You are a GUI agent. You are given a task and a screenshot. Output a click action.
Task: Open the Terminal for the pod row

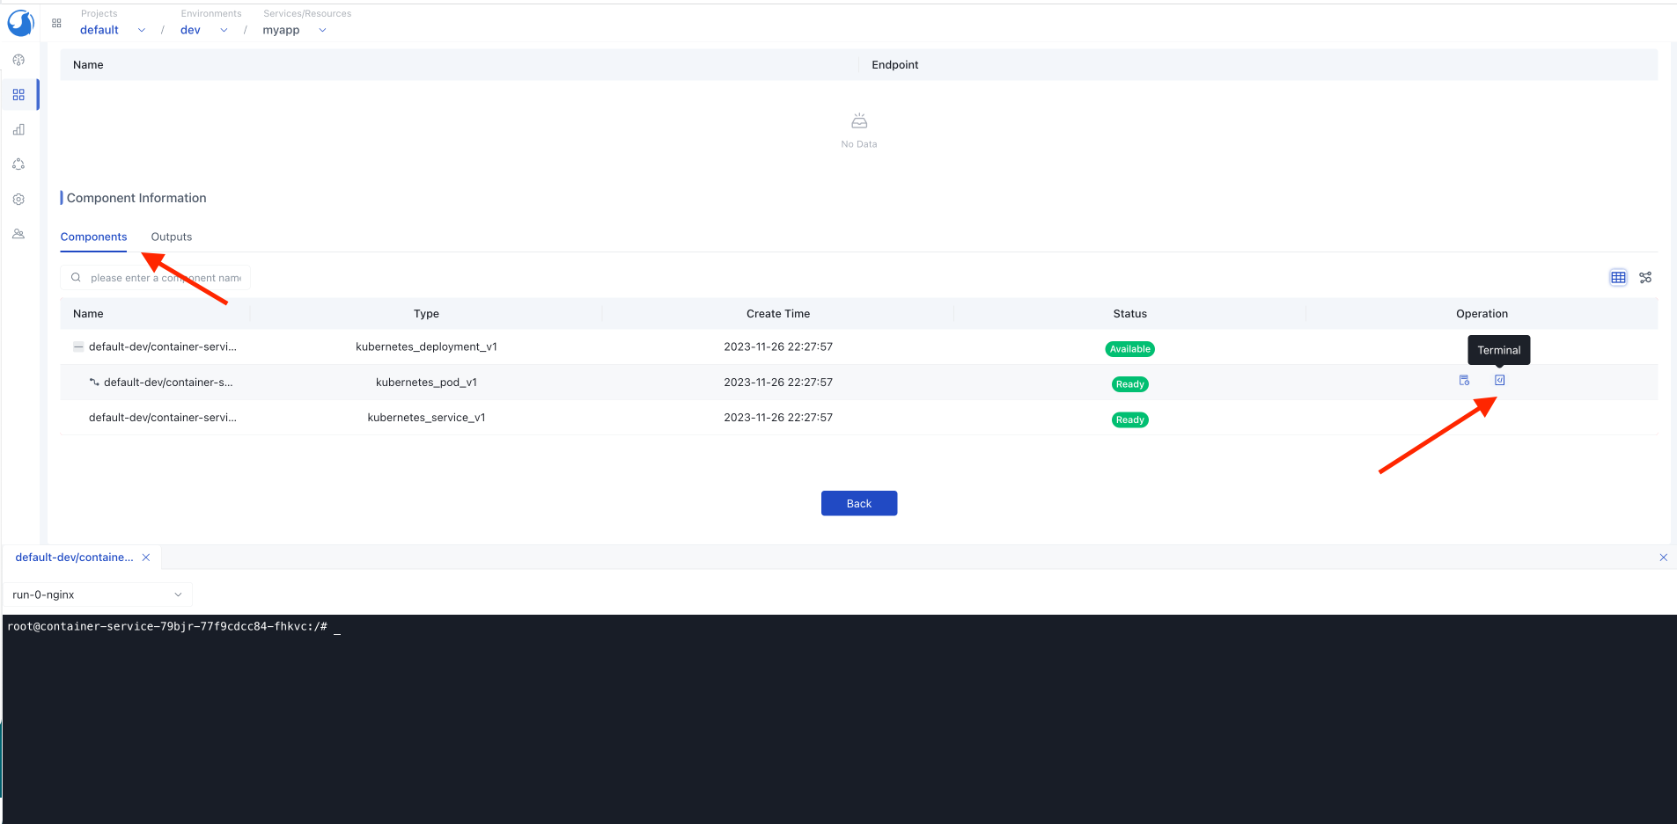coord(1499,380)
